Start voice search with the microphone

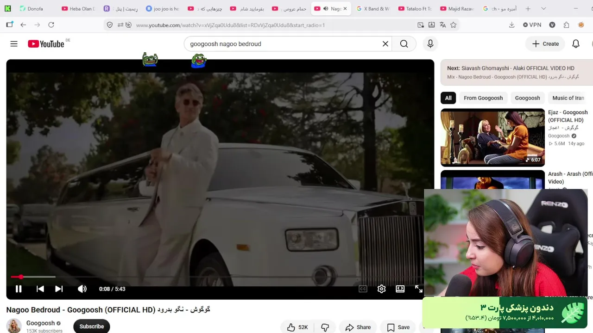[x=430, y=44]
